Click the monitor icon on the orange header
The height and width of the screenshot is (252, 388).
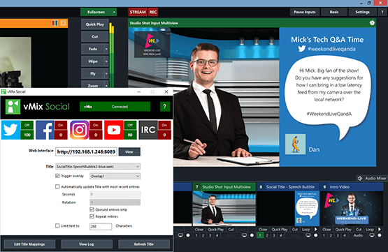(x=63, y=23)
